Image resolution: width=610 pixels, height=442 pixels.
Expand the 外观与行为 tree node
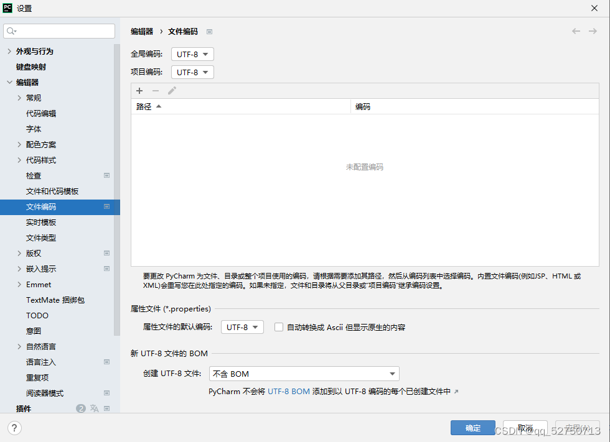9,51
